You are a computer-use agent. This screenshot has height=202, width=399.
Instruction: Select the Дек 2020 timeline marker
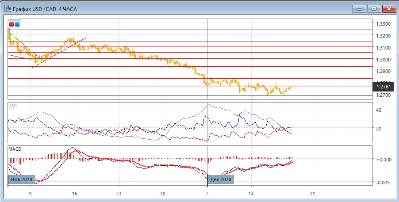point(220,180)
